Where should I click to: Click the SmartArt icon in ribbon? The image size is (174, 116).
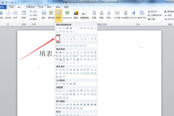tap(67, 15)
